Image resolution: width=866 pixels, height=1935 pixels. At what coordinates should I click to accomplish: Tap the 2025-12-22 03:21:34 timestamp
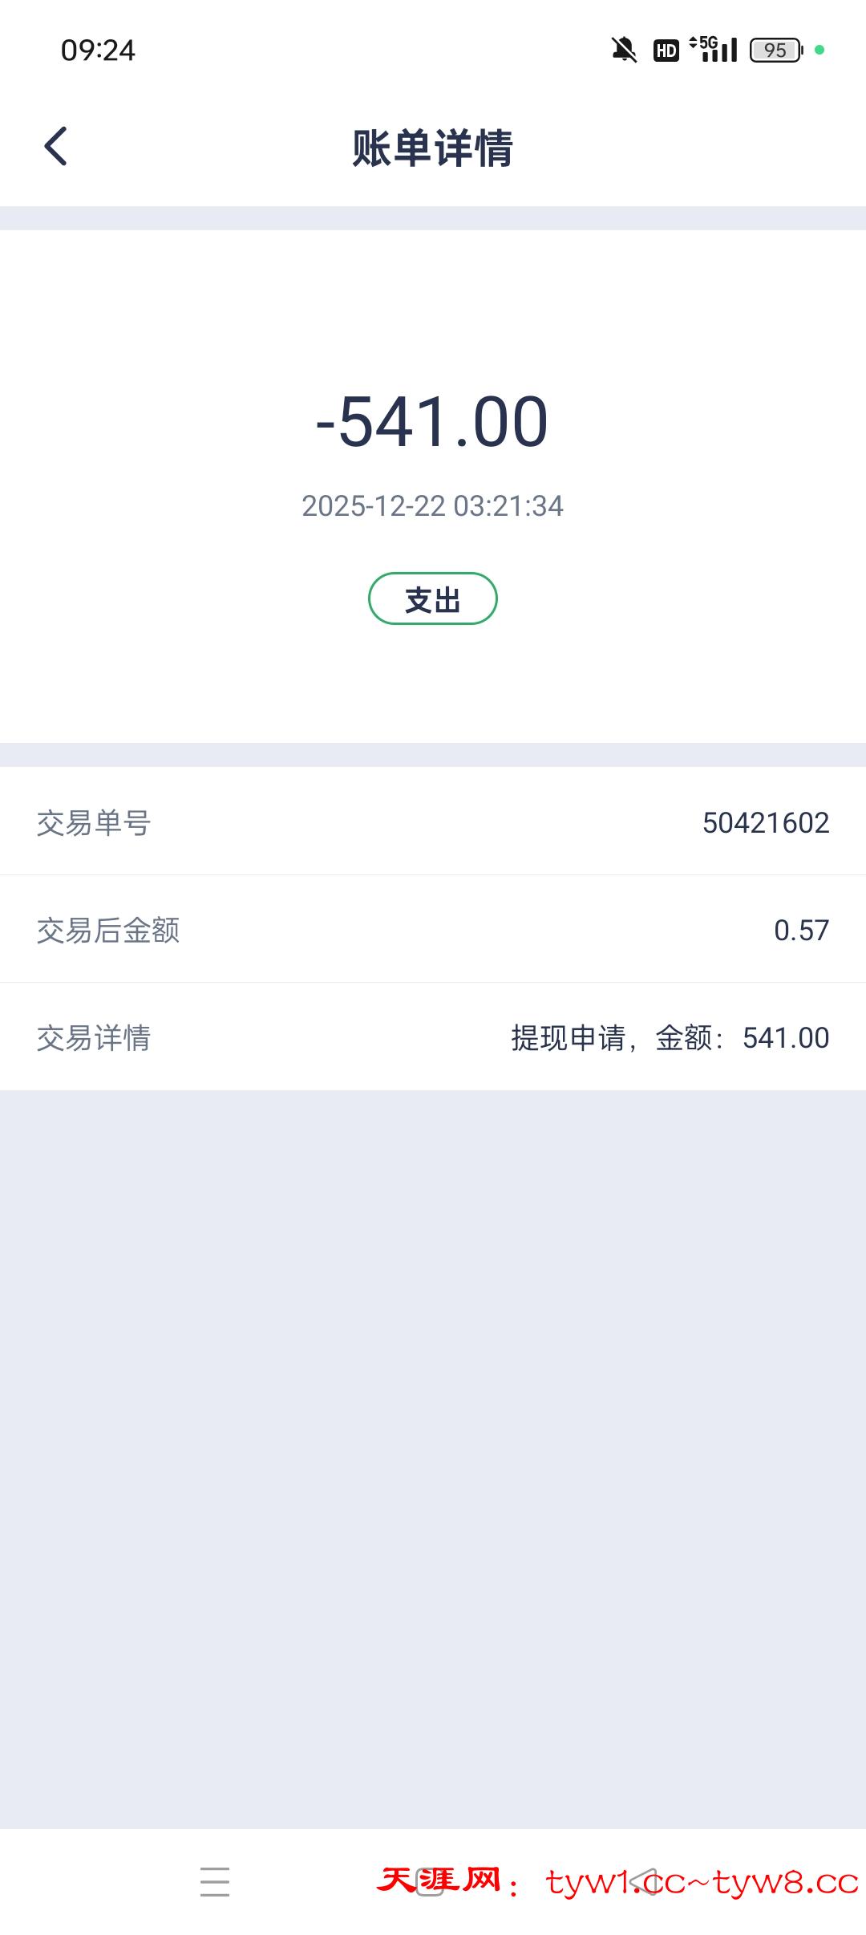pyautogui.click(x=432, y=506)
